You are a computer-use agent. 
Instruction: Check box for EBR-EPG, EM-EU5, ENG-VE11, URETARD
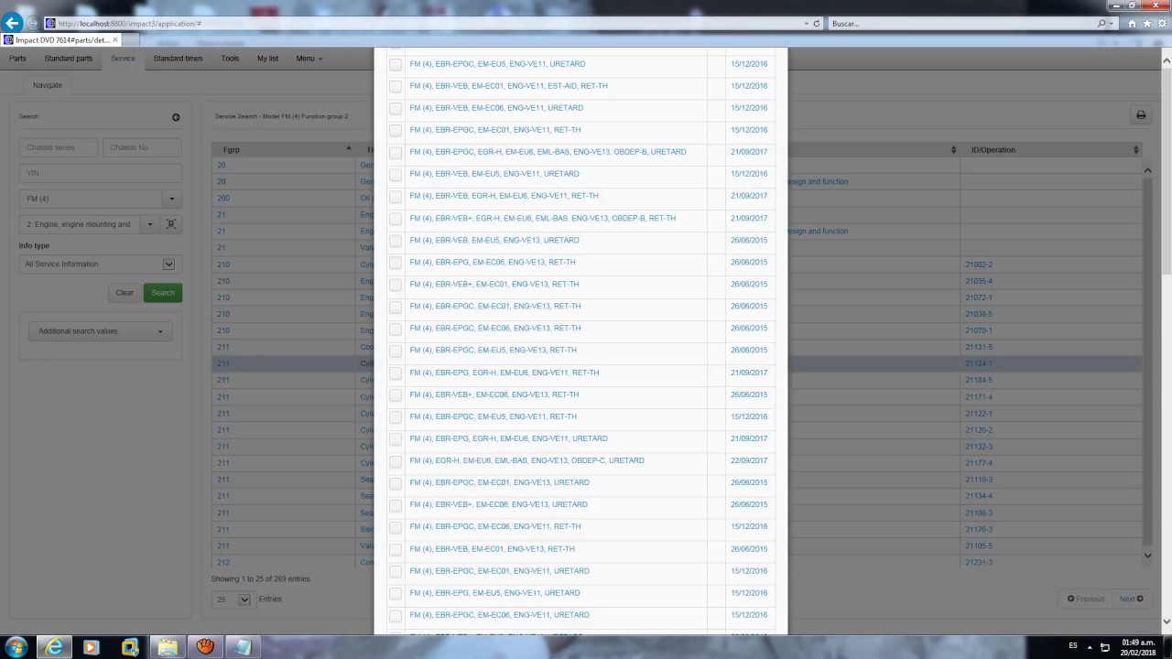coord(396,593)
